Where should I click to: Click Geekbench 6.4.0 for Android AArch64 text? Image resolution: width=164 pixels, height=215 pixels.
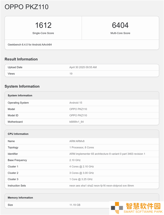[30, 44]
